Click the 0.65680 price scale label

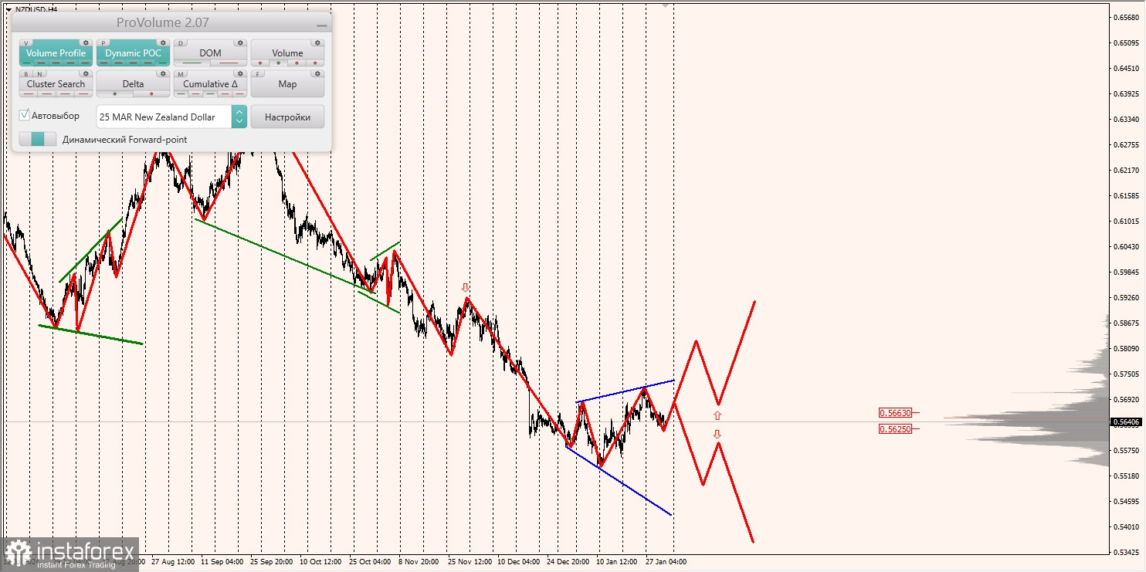click(1127, 18)
